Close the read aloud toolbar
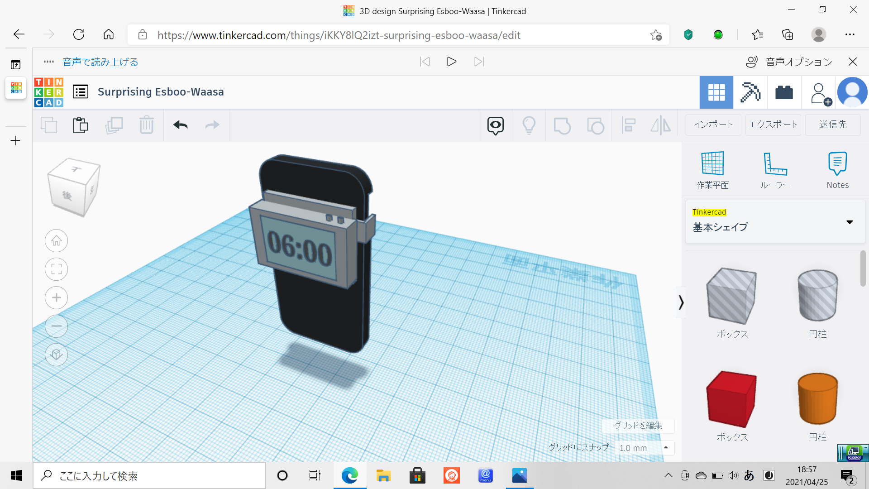Viewport: 869px width, 489px height. [853, 62]
